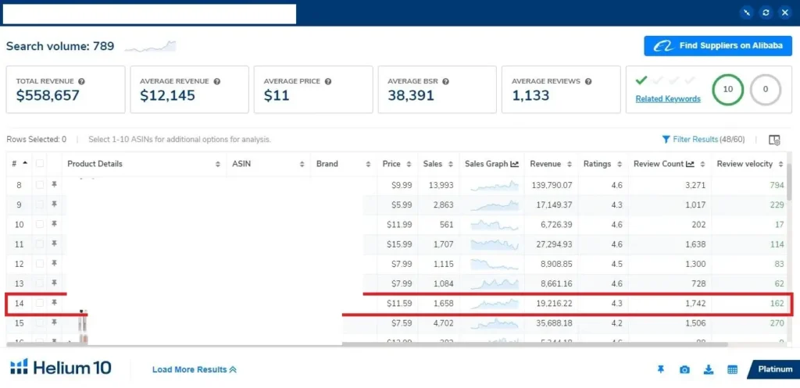
Task: Sort table by Review velocity arrows
Action: pos(780,164)
